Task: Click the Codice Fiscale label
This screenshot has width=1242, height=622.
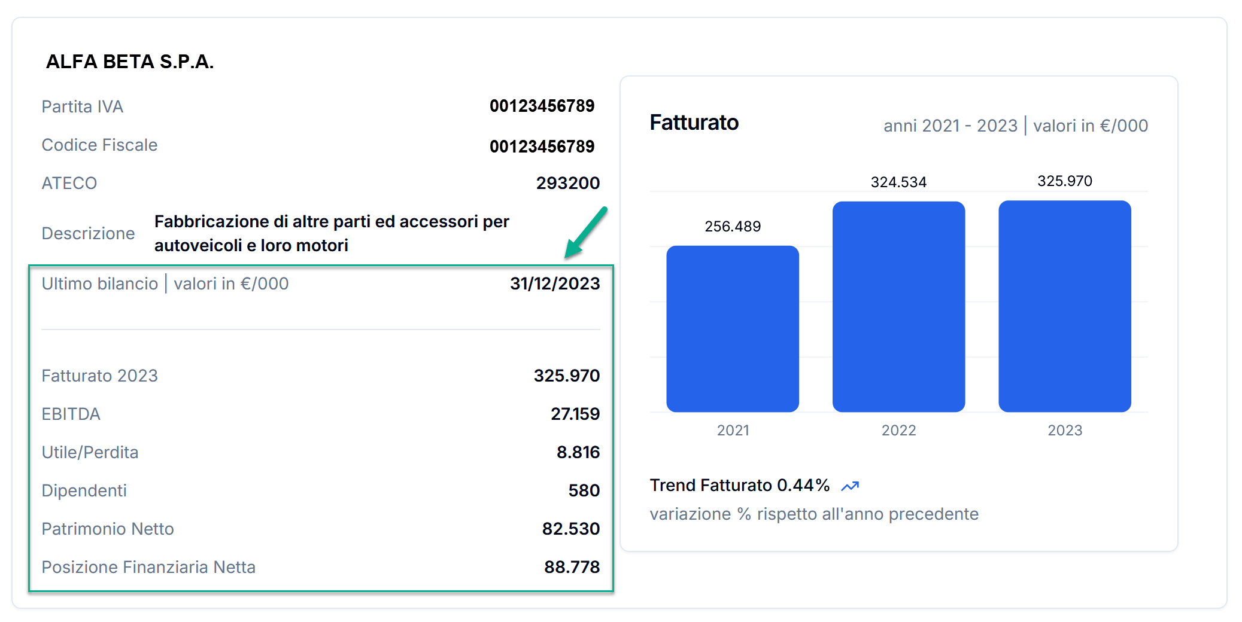Action: 99,145
